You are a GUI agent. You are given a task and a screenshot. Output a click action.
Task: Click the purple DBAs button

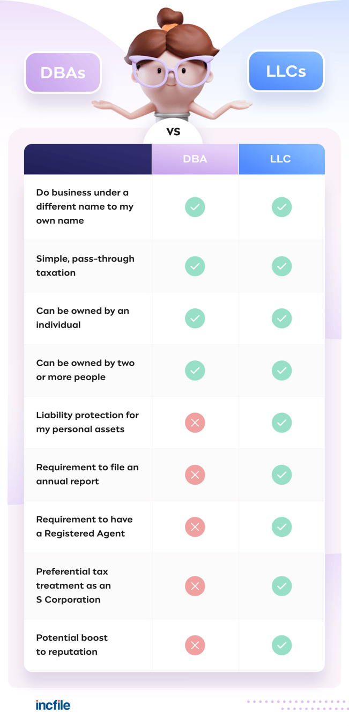pyautogui.click(x=63, y=72)
